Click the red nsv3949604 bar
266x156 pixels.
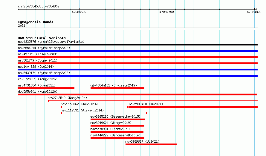coord(117,126)
